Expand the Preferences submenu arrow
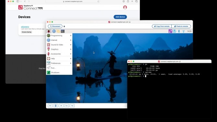Screen dimensions: 217x122 pyautogui.click(x=71, y=63)
